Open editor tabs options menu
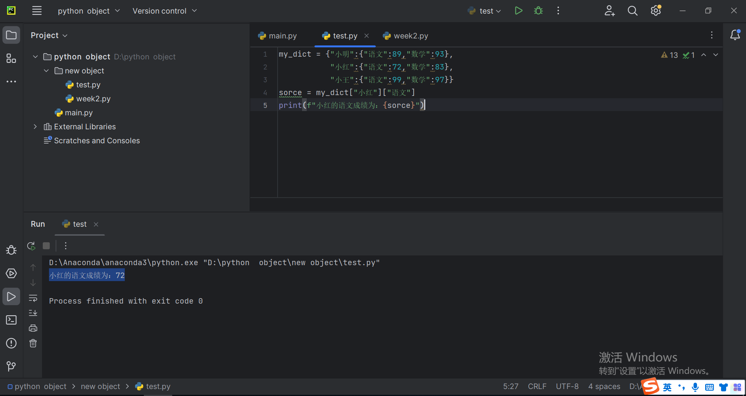 click(712, 35)
